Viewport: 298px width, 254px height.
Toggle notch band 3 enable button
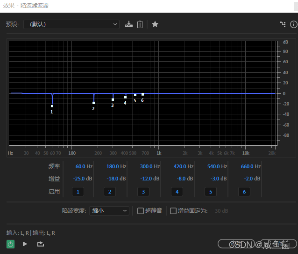pos(143,192)
